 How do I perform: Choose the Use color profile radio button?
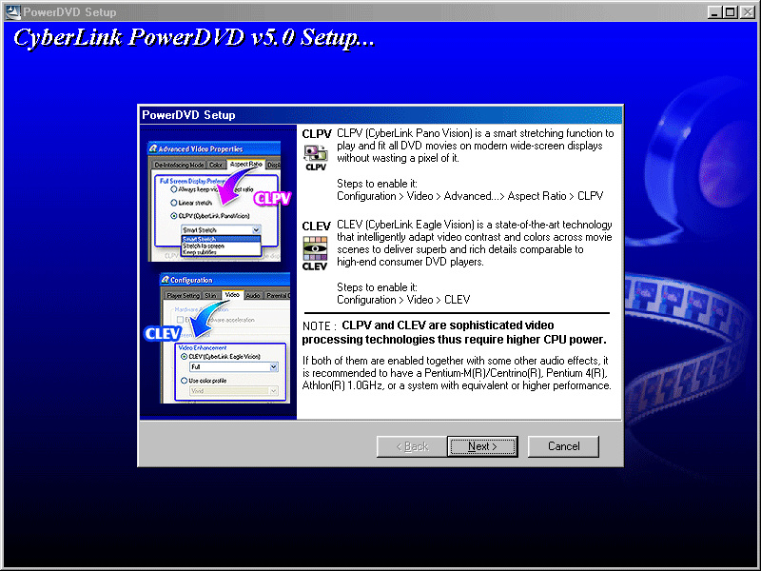point(184,381)
